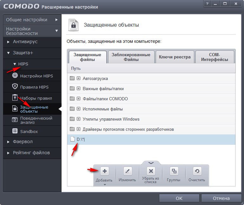Open Настройки HIPS gear icon

click(15, 76)
